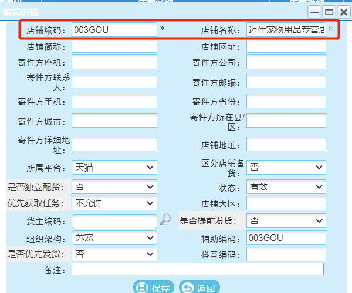
Task: Click the 寄件方城市 input field
Action: pos(114,120)
